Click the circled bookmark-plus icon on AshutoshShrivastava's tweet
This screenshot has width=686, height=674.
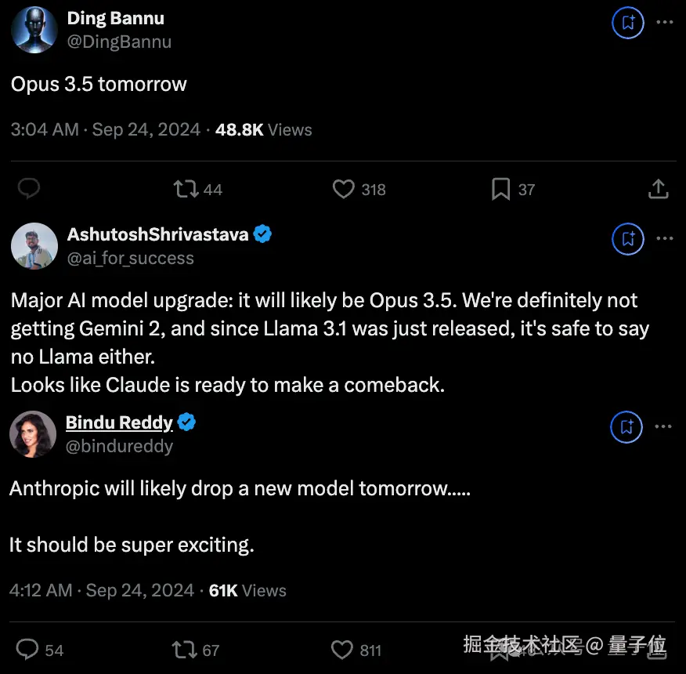click(x=627, y=239)
